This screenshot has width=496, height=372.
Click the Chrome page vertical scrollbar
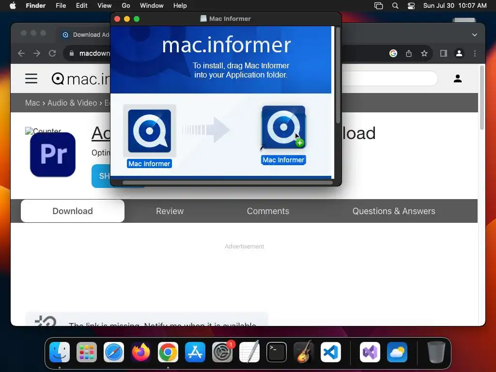tap(482, 97)
